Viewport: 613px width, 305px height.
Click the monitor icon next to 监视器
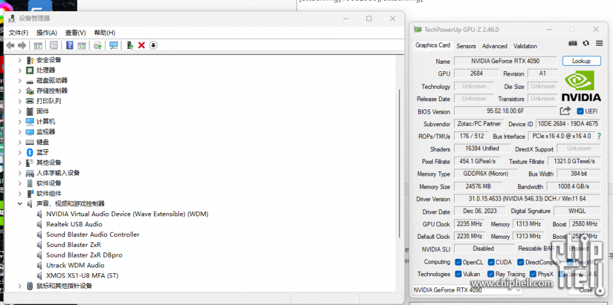[29, 132]
